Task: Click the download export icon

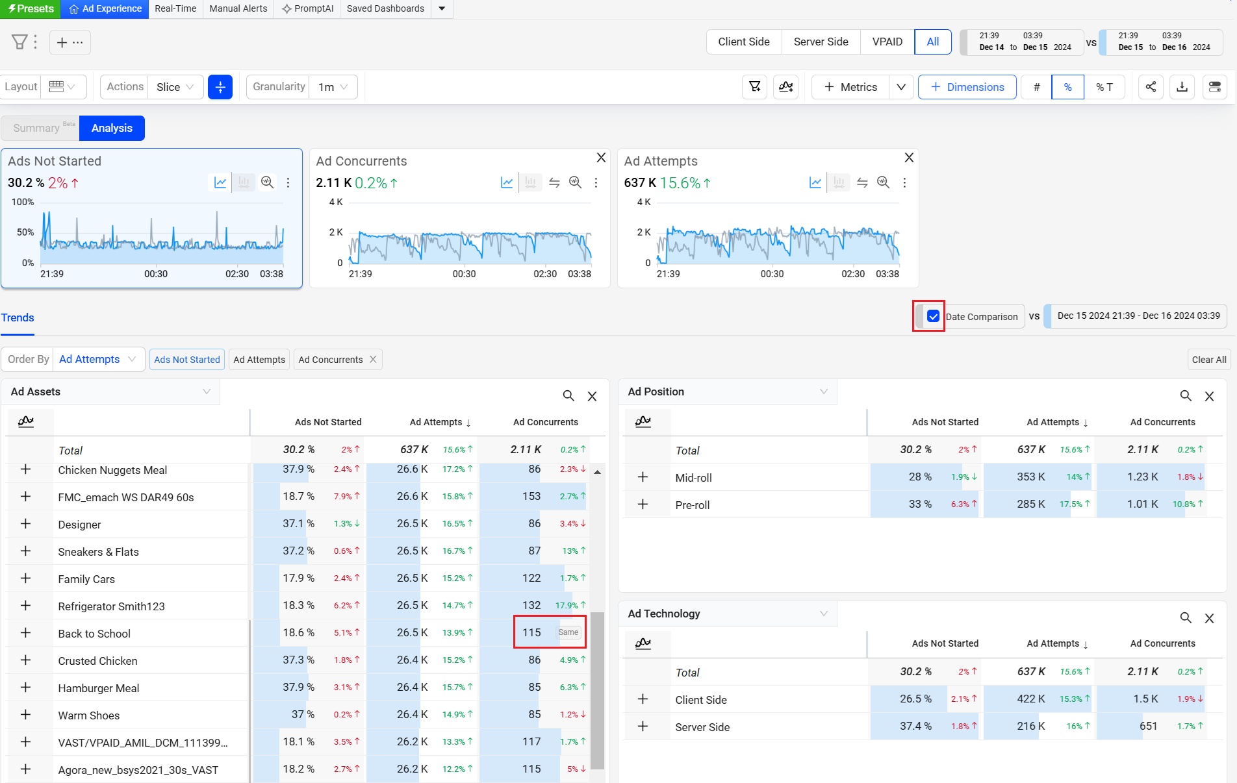Action: coord(1182,87)
